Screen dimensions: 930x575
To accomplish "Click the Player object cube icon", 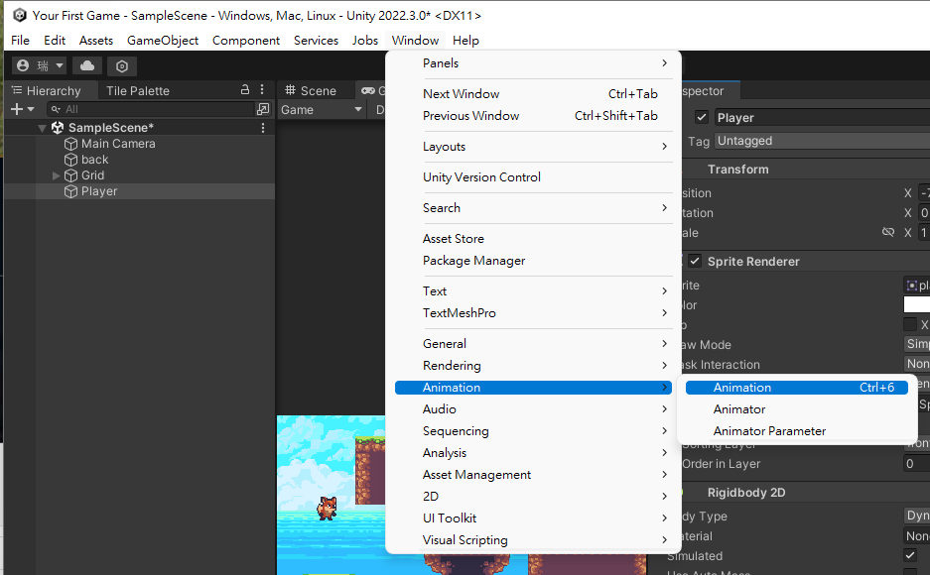I will pos(70,192).
